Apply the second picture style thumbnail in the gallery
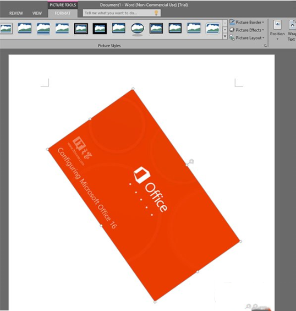This screenshot has width=296, height=311. tap(25, 28)
